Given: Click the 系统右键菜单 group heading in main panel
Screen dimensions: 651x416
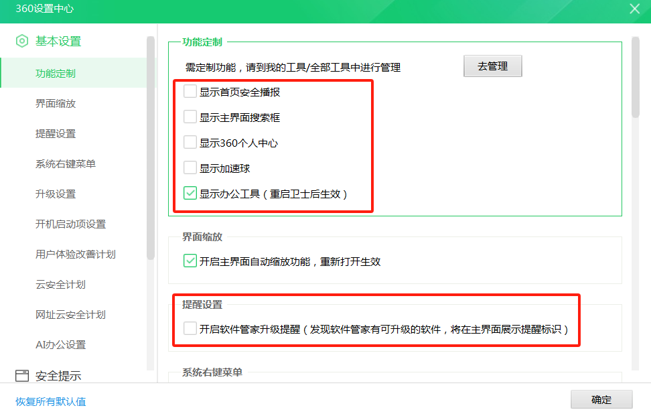Looking at the screenshot, I should coord(212,372).
